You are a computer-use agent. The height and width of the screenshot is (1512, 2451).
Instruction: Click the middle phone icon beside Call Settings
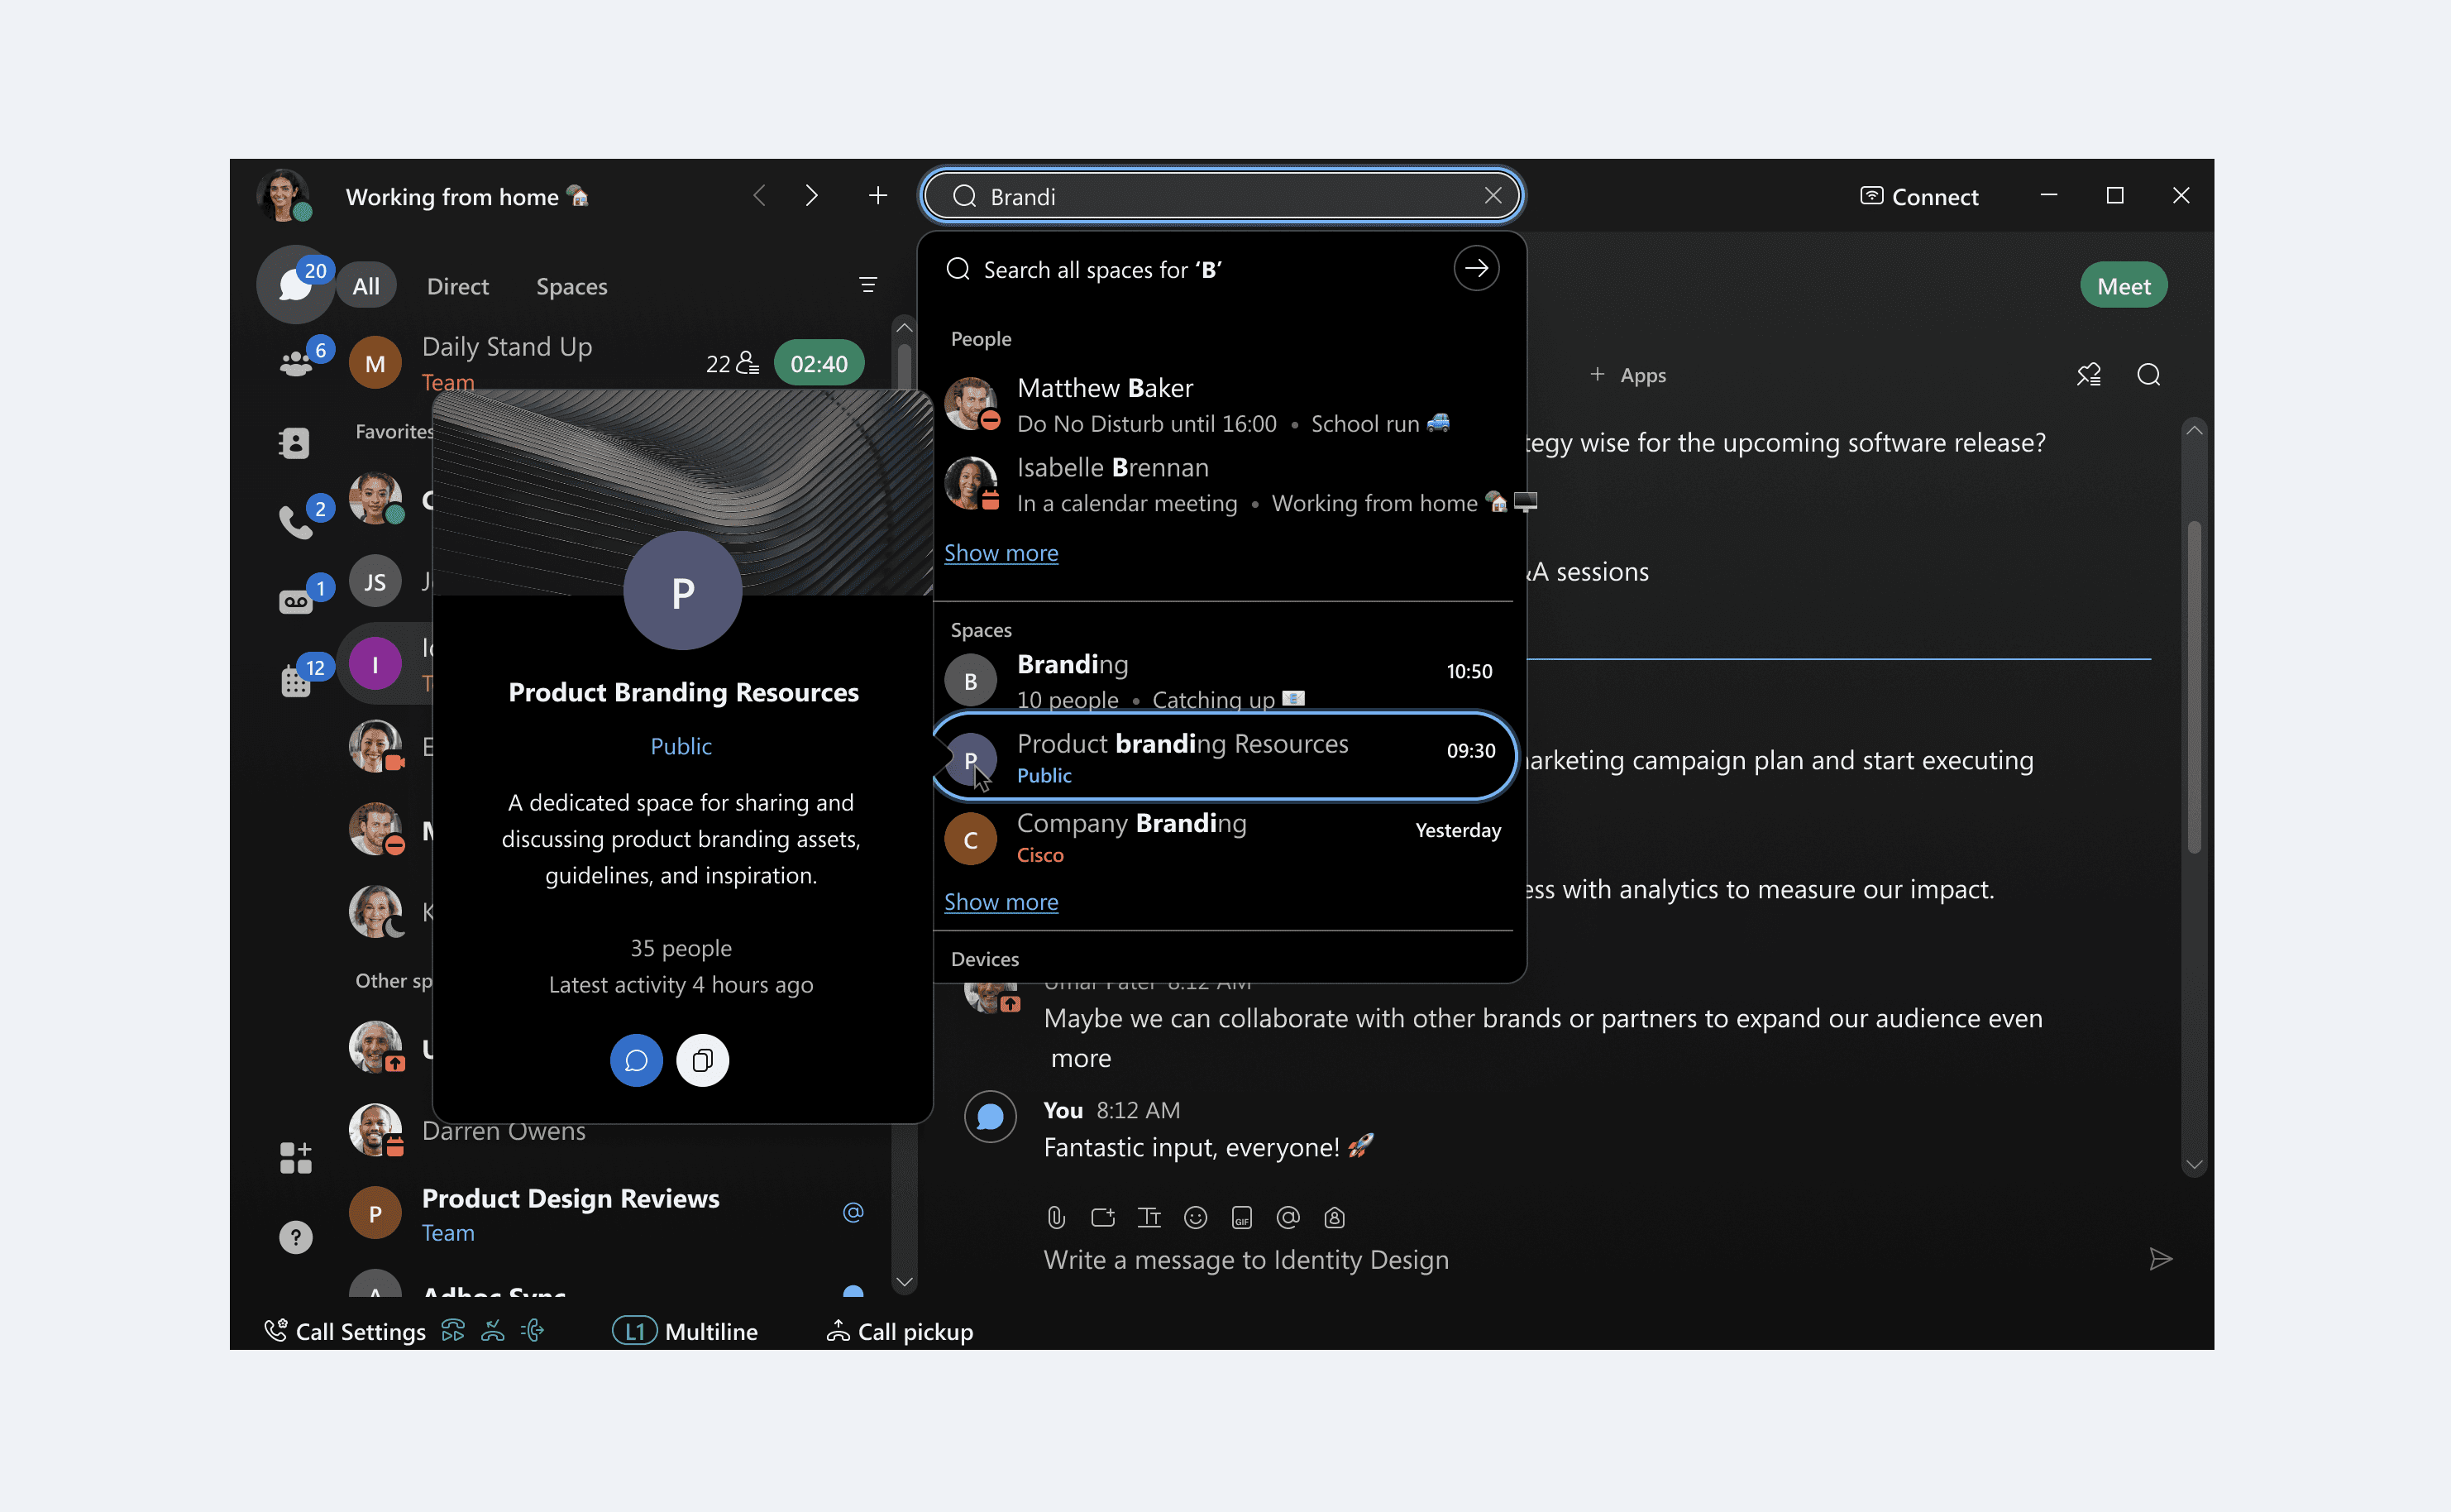pos(493,1331)
